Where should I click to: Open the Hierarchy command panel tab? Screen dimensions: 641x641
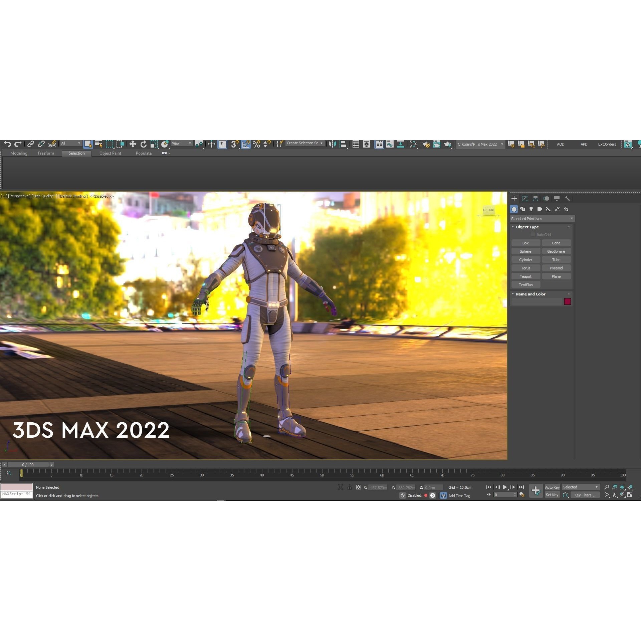(x=536, y=198)
